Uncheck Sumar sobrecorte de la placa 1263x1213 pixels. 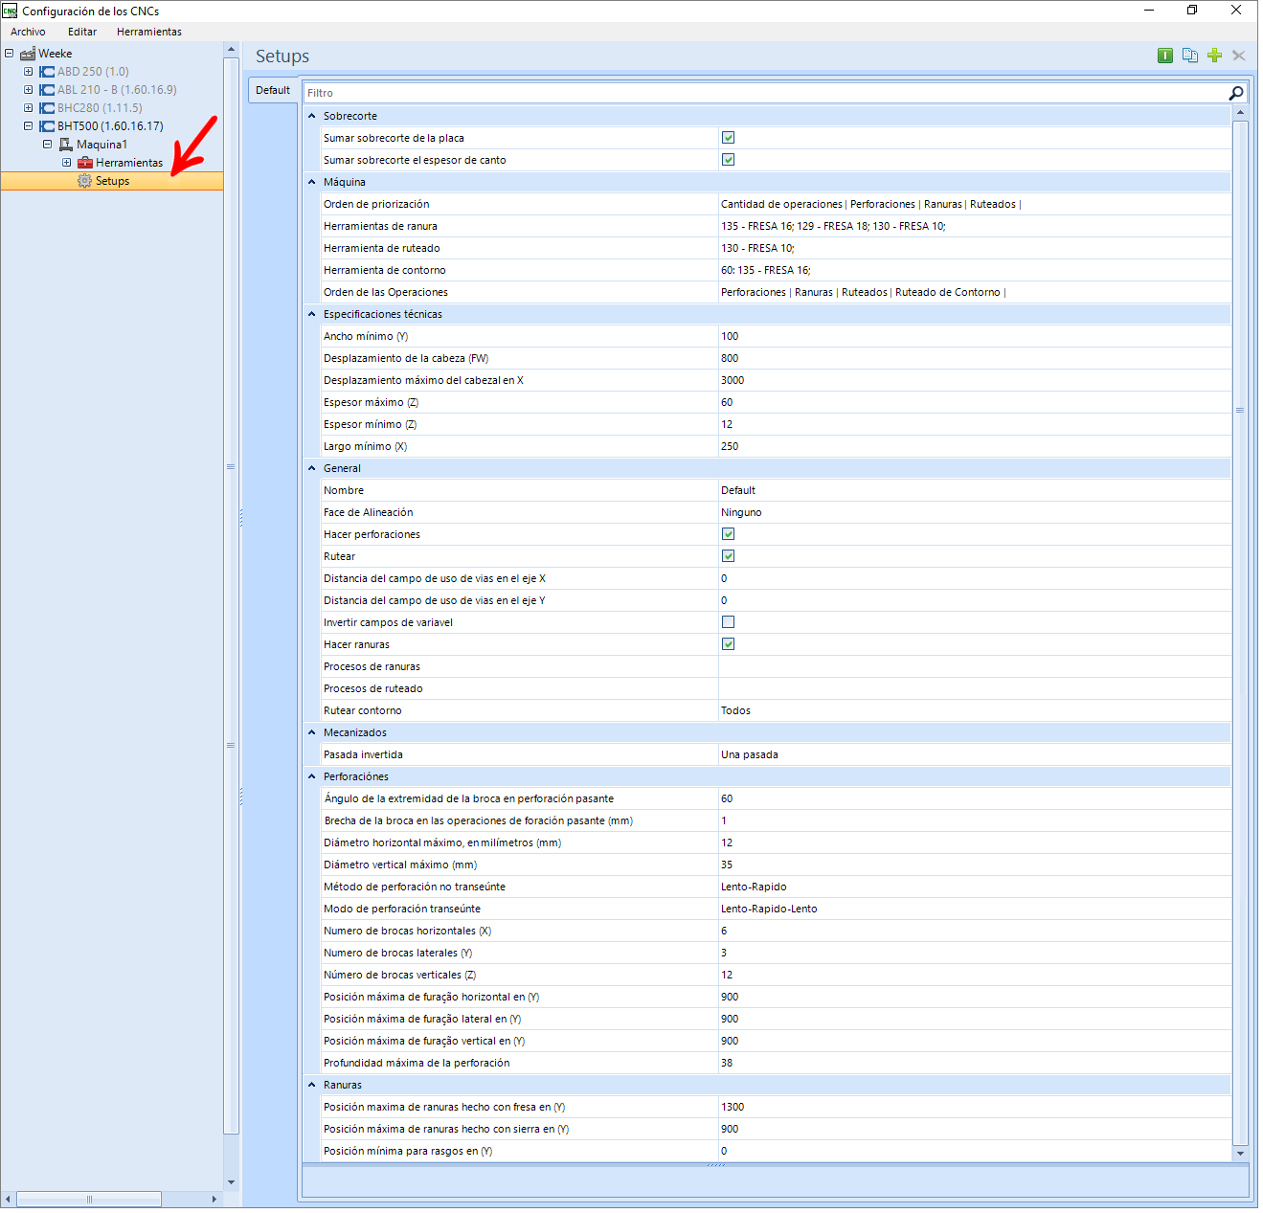click(728, 138)
